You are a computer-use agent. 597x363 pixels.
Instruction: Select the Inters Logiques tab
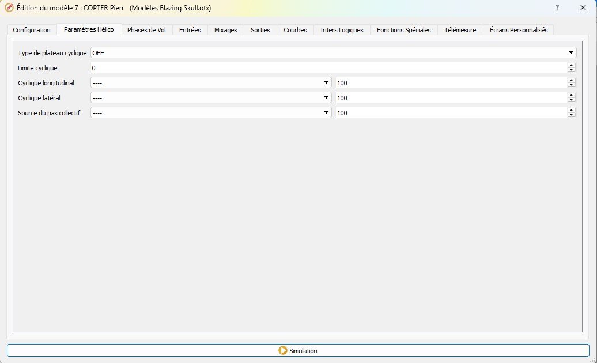[x=342, y=30]
